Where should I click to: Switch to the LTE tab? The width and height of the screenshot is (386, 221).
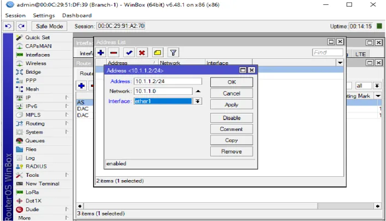coord(360,54)
